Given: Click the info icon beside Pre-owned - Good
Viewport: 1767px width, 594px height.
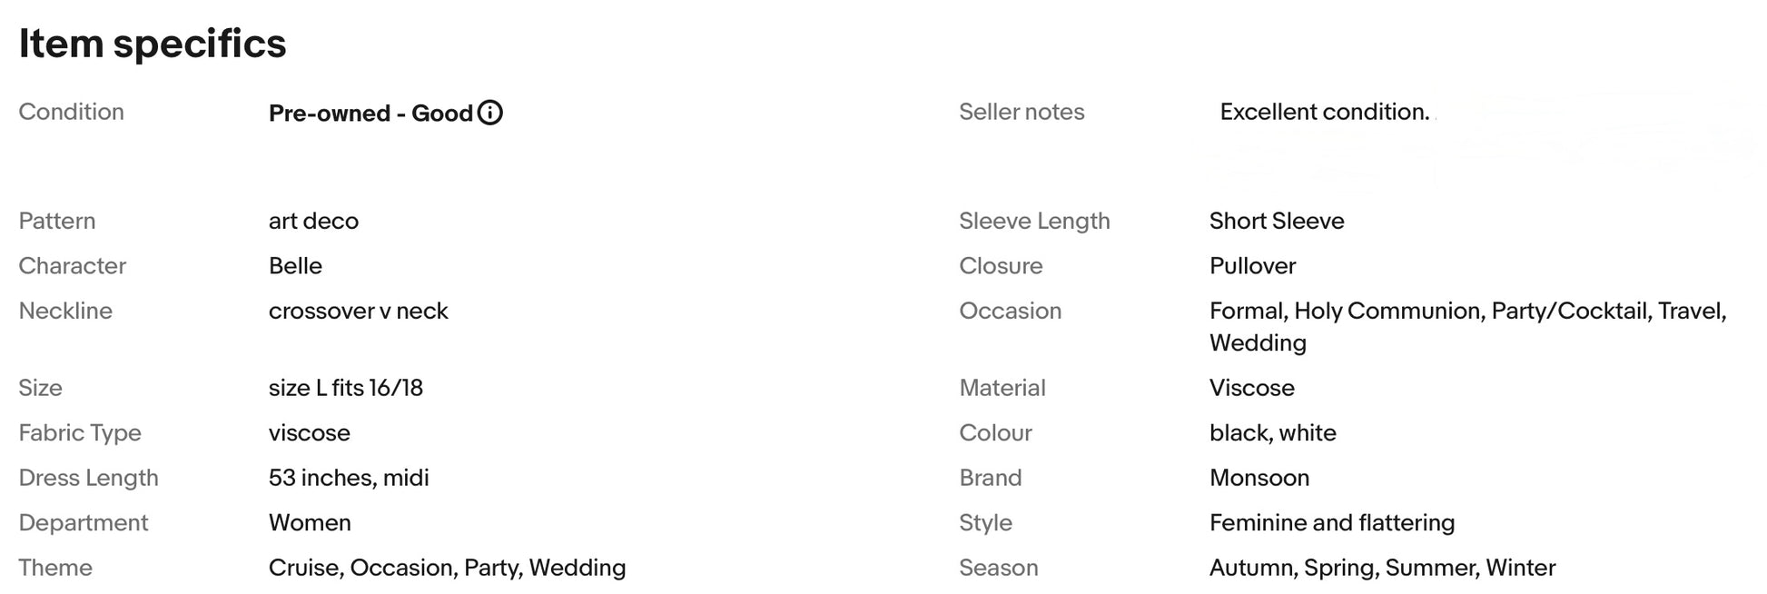Looking at the screenshot, I should [490, 113].
